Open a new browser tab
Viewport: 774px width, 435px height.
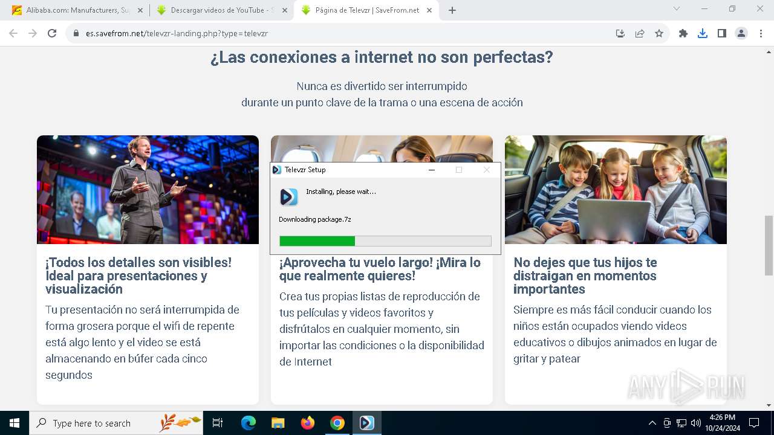coord(452,10)
